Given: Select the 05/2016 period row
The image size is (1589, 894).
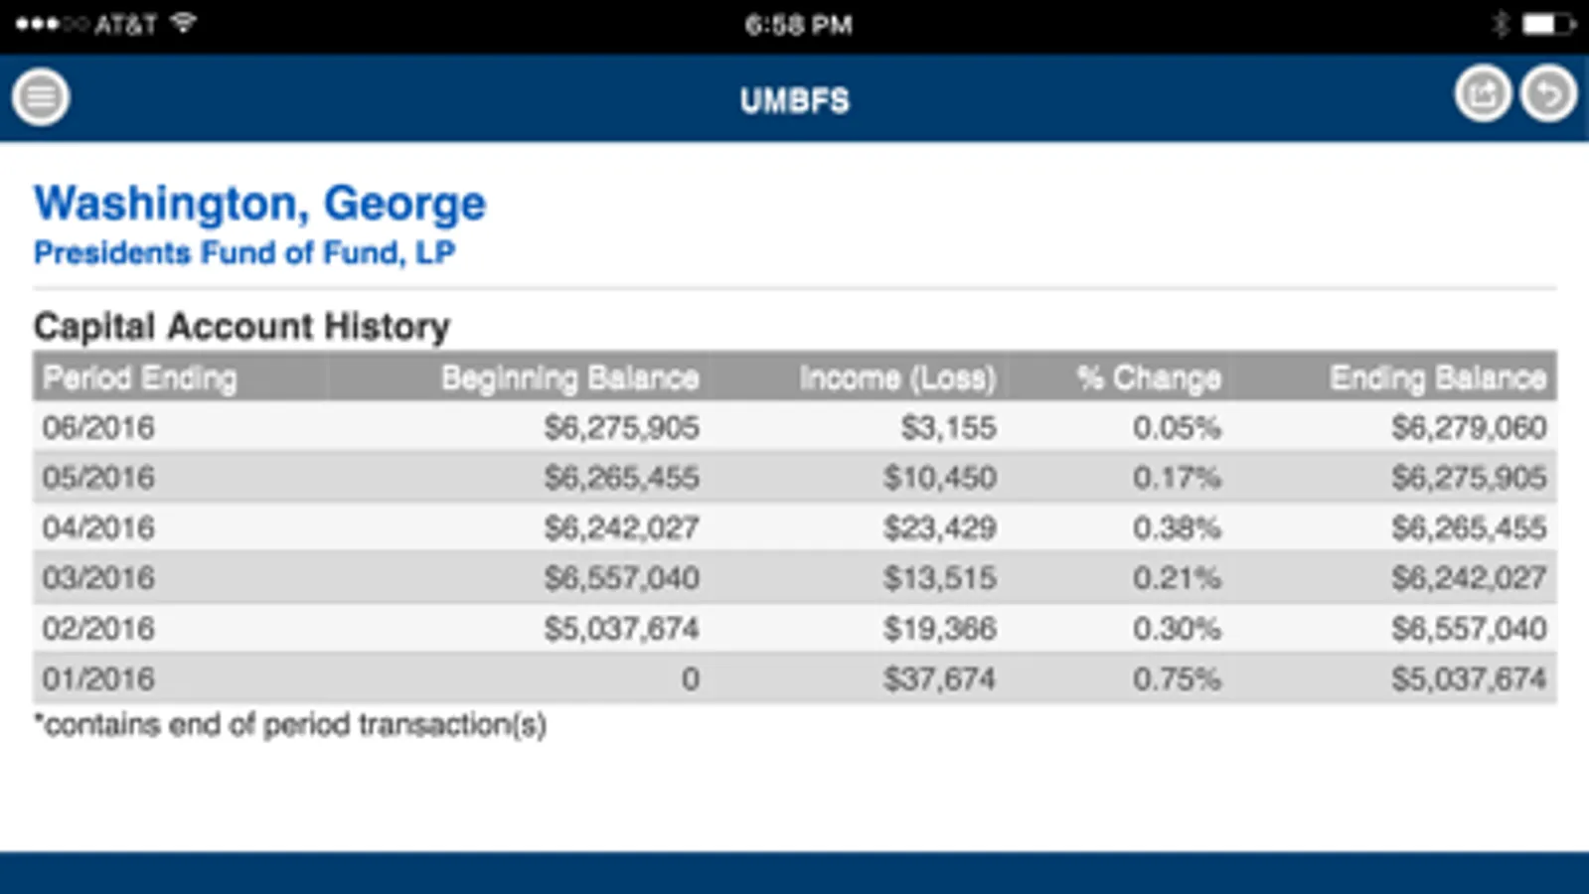Looking at the screenshot, I should click(98, 478).
